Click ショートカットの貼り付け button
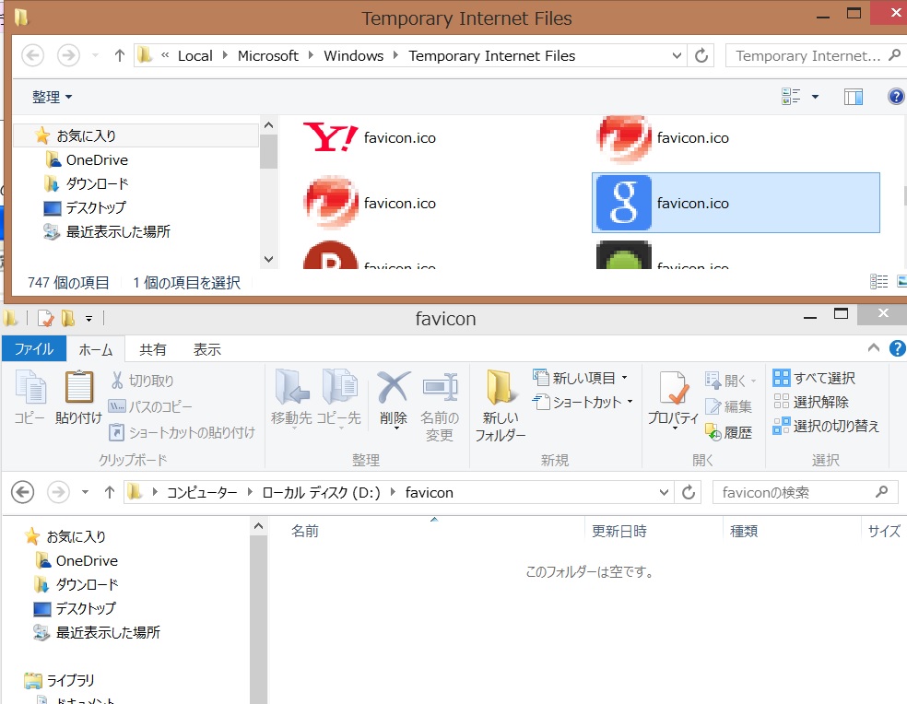Image resolution: width=907 pixels, height=704 pixels. pyautogui.click(x=183, y=432)
